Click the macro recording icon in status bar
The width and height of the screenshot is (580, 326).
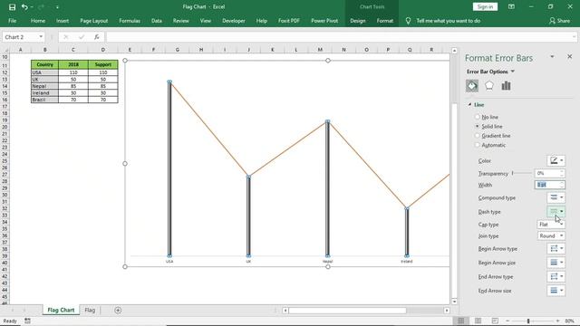pyautogui.click(x=28, y=321)
